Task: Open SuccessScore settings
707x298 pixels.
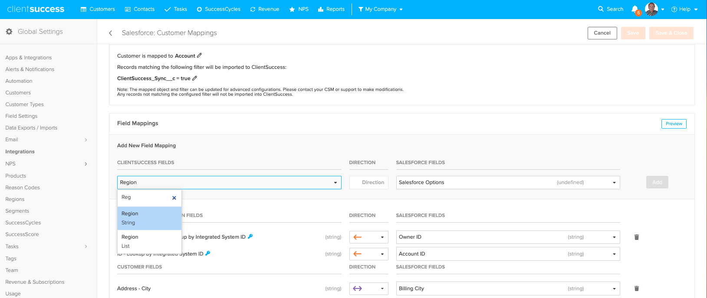Action: click(x=22, y=234)
